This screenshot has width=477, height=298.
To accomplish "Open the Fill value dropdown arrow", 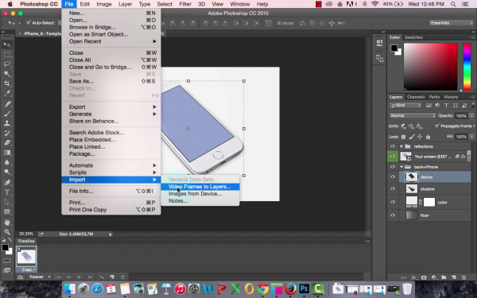I will (x=471, y=137).
